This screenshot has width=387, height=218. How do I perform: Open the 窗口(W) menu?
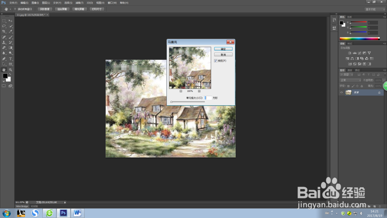(x=112, y=3)
